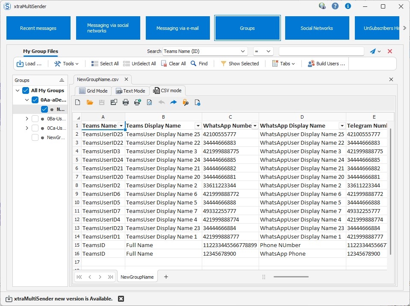Image resolution: width=410 pixels, height=306 pixels.
Task: Open the equals operator dropdown
Action: point(268,51)
